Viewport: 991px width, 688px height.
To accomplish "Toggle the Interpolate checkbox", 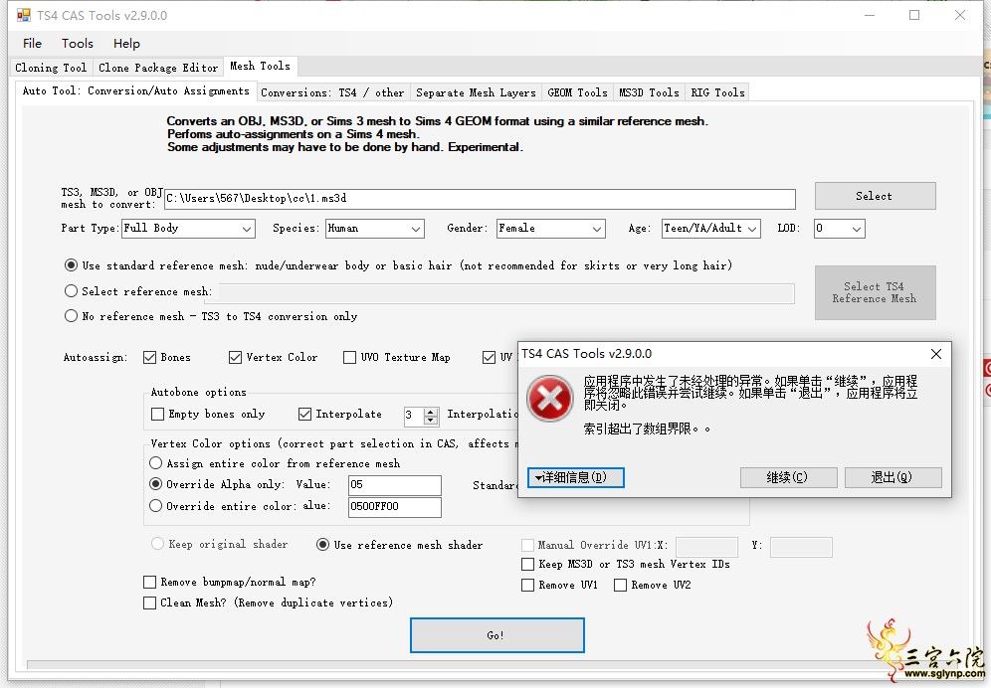I will click(304, 415).
